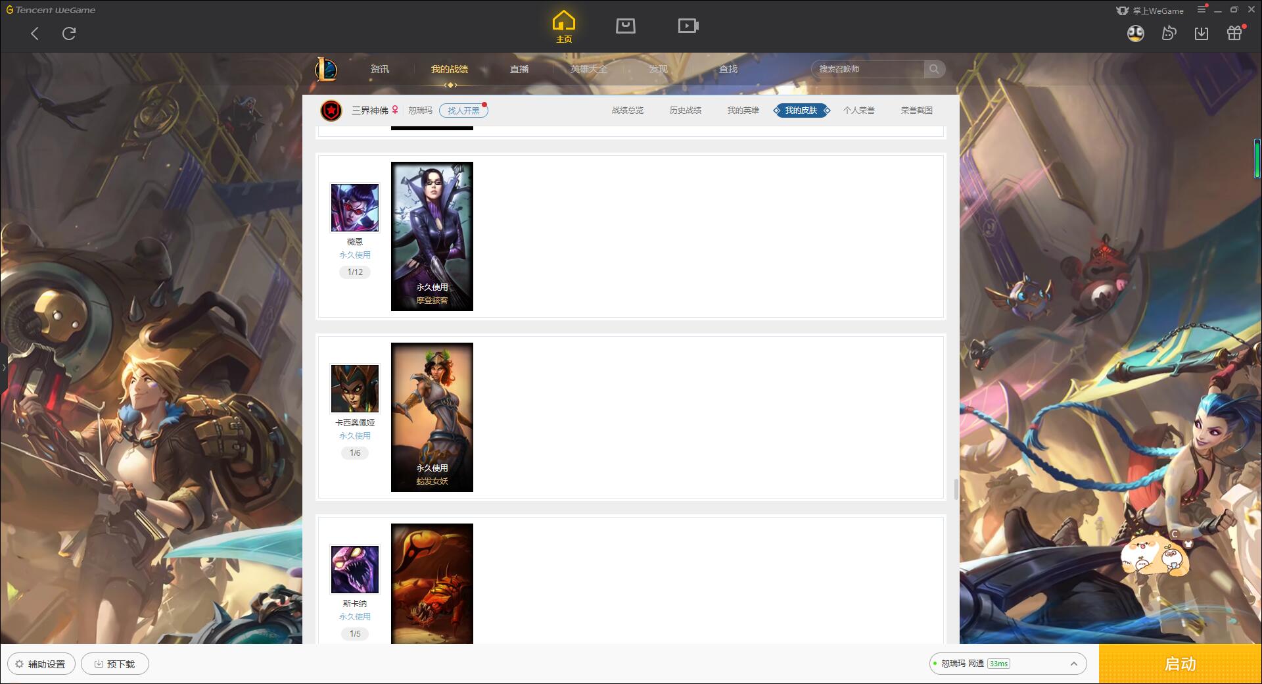Image resolution: width=1262 pixels, height=684 pixels.
Task: Click the 33ms ping indicator
Action: pos(998,664)
